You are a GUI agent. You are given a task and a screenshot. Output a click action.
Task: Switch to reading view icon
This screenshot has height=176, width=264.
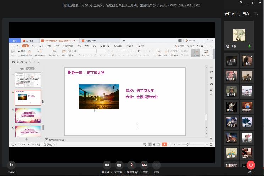pyautogui.click(x=158, y=144)
